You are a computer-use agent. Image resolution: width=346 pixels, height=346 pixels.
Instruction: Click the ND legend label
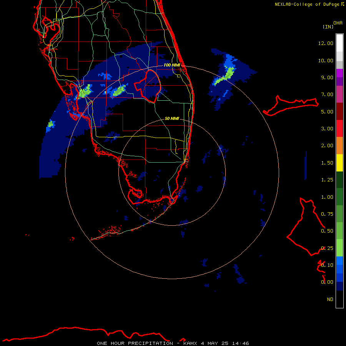(x=330, y=299)
